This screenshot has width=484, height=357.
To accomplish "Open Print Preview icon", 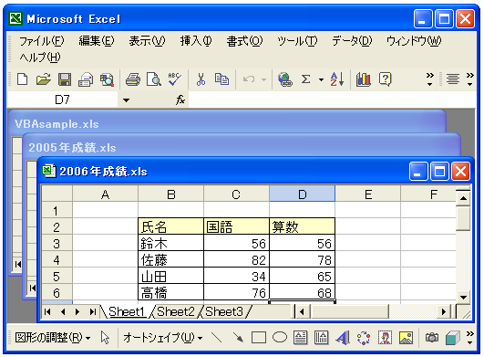I will [x=153, y=79].
